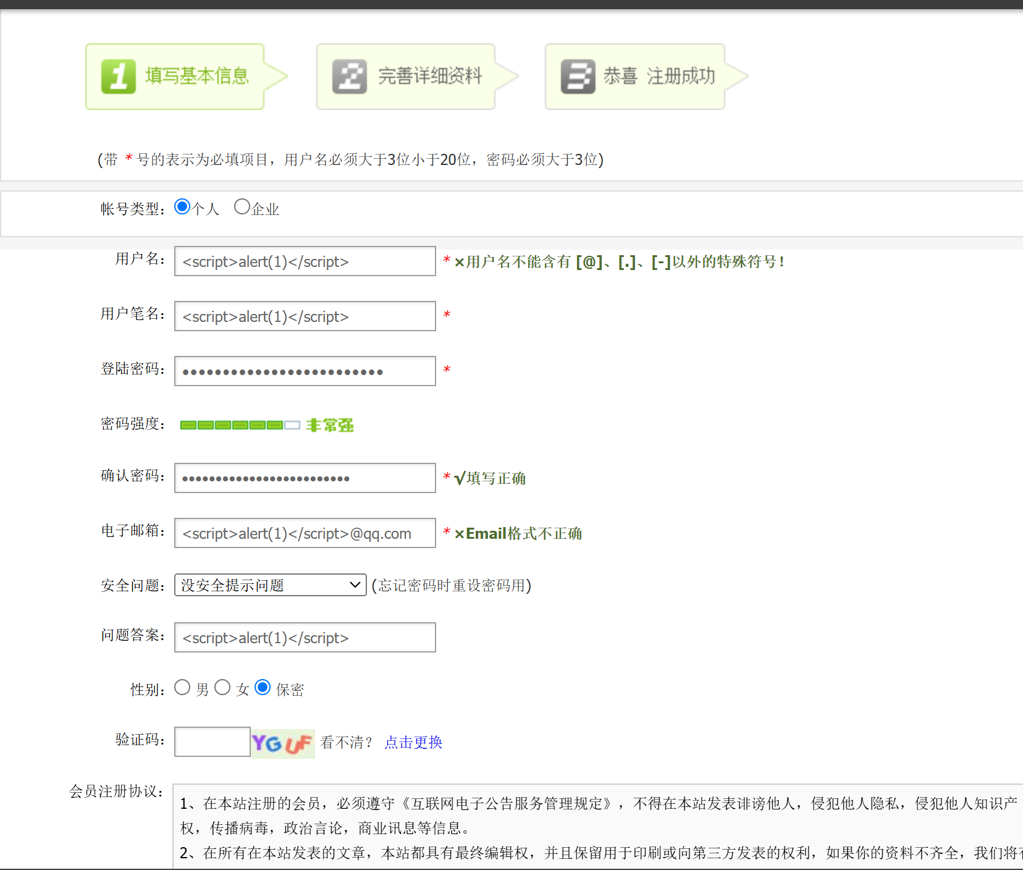Focus the 确认密码 confirm password field
This screenshot has width=1023, height=870.
point(305,478)
